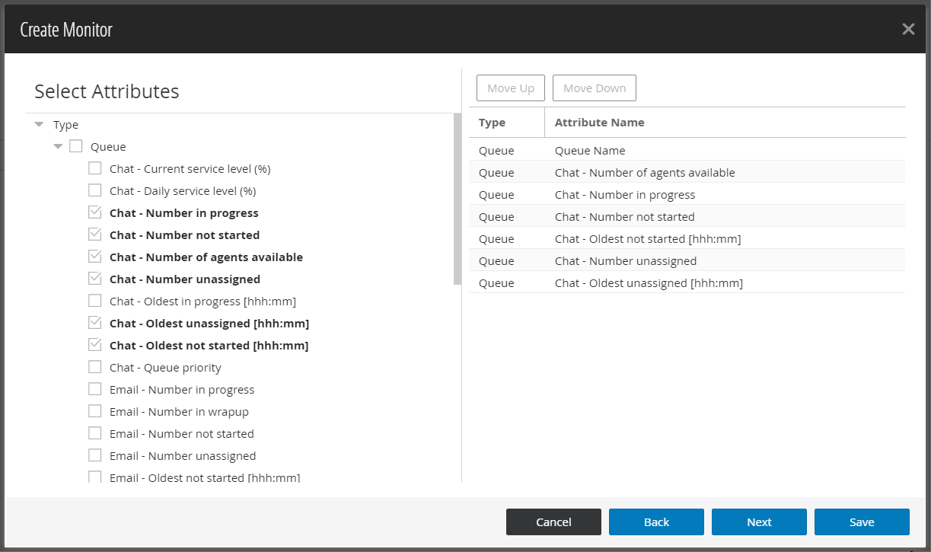This screenshot has height=552, width=931.
Task: Click the Move Up button
Action: coord(510,88)
